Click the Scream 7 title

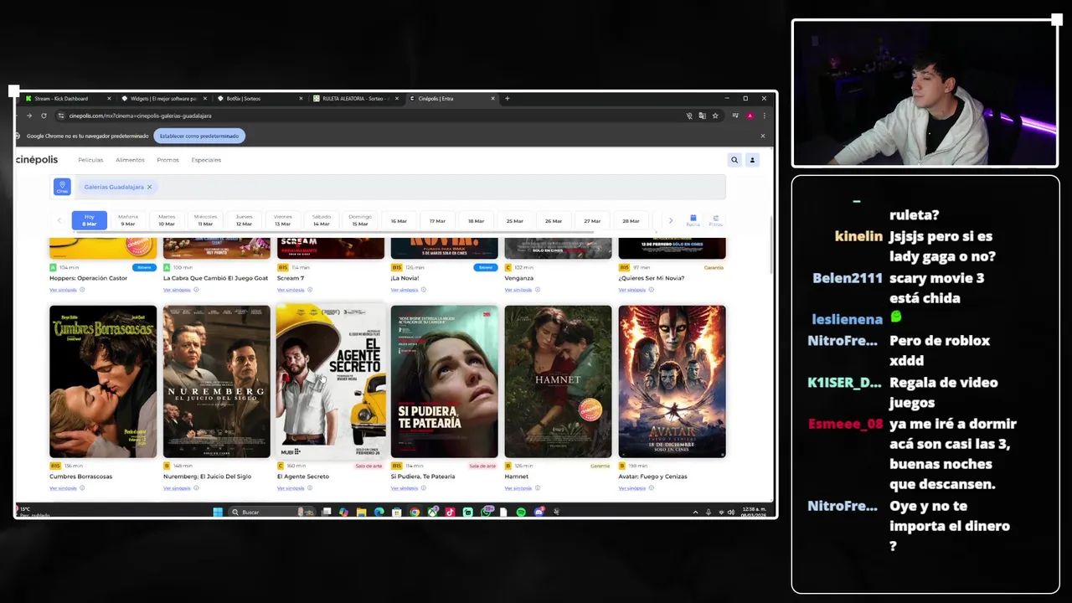tap(291, 278)
